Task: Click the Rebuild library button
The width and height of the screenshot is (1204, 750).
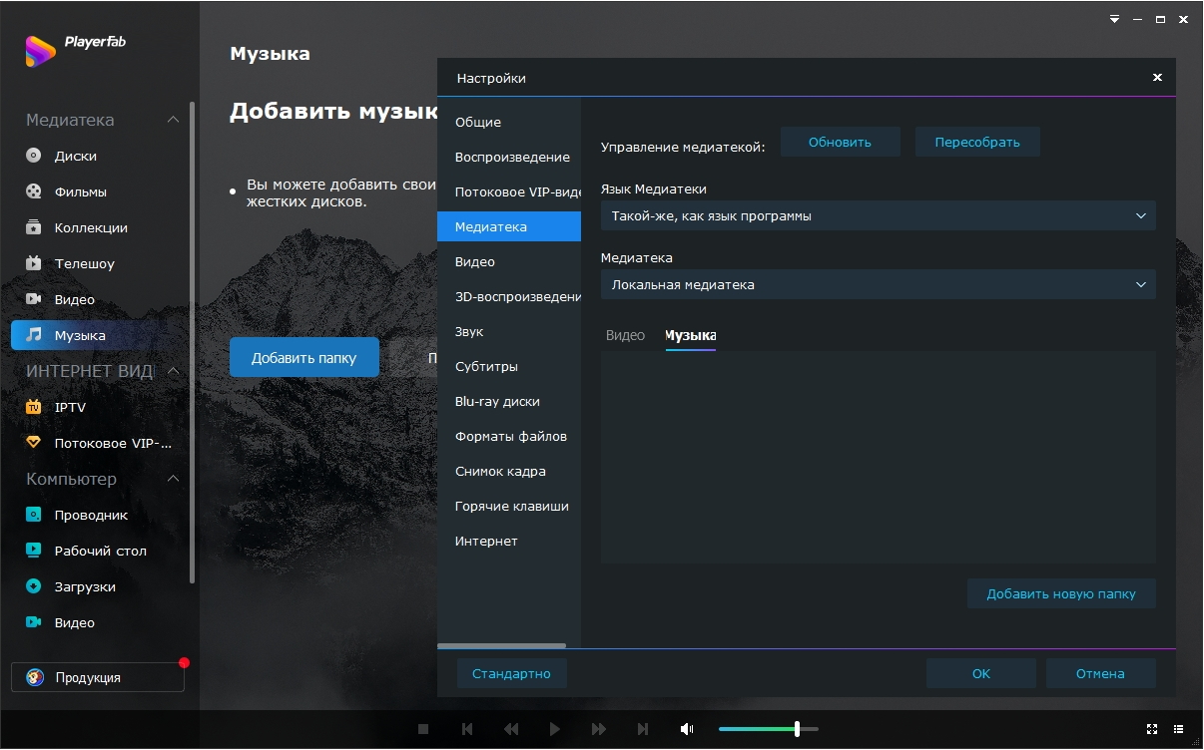Action: (976, 142)
